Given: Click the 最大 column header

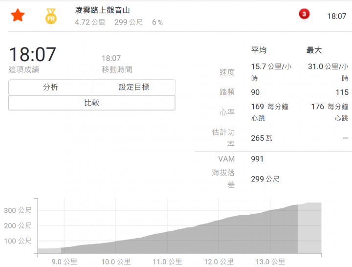Looking at the screenshot, I should tap(314, 50).
